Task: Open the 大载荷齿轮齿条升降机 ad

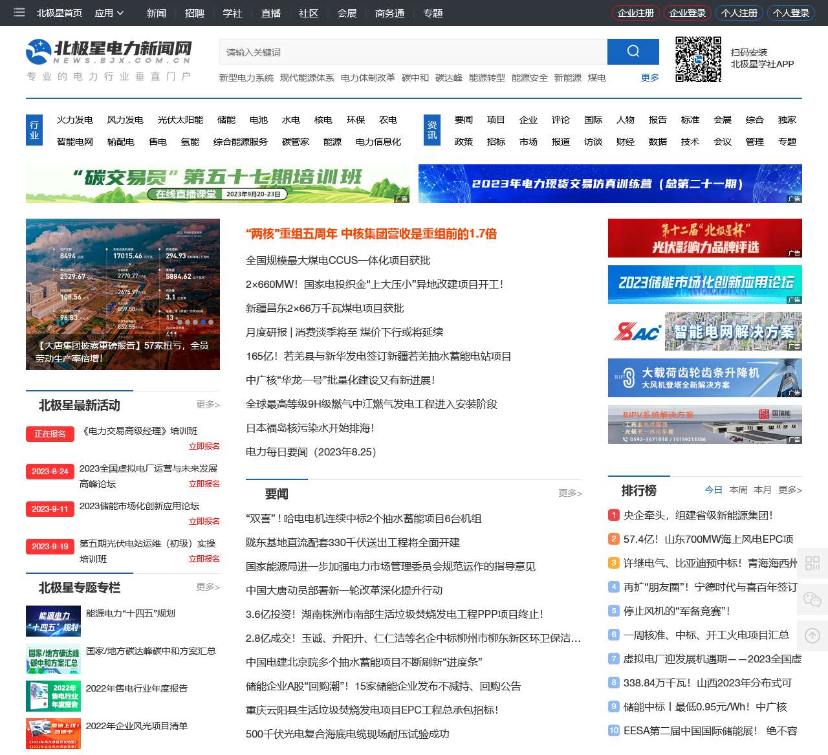Action: pos(705,378)
